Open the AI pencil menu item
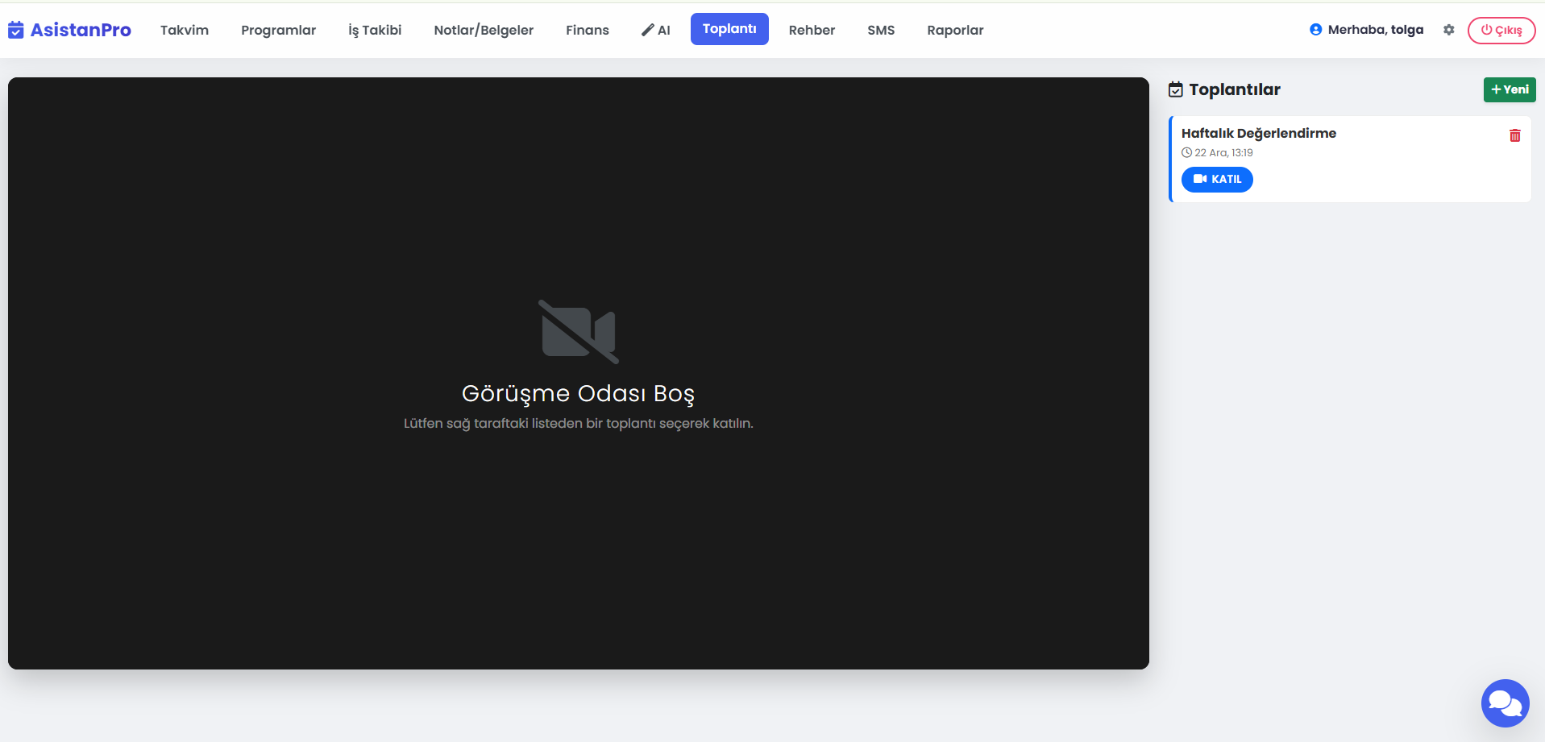 (x=655, y=30)
